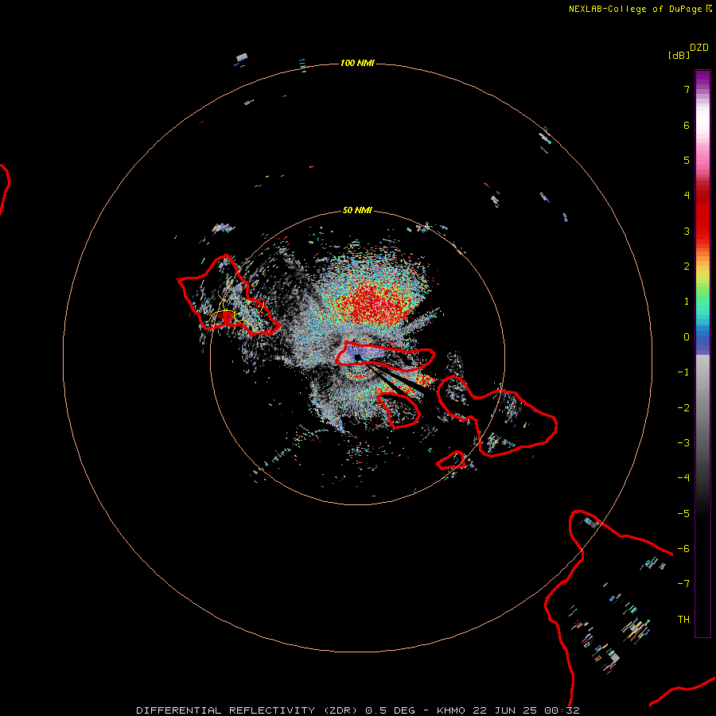
Task: Click the NEXLAB-College of DuPage credit text
Action: [x=640, y=9]
